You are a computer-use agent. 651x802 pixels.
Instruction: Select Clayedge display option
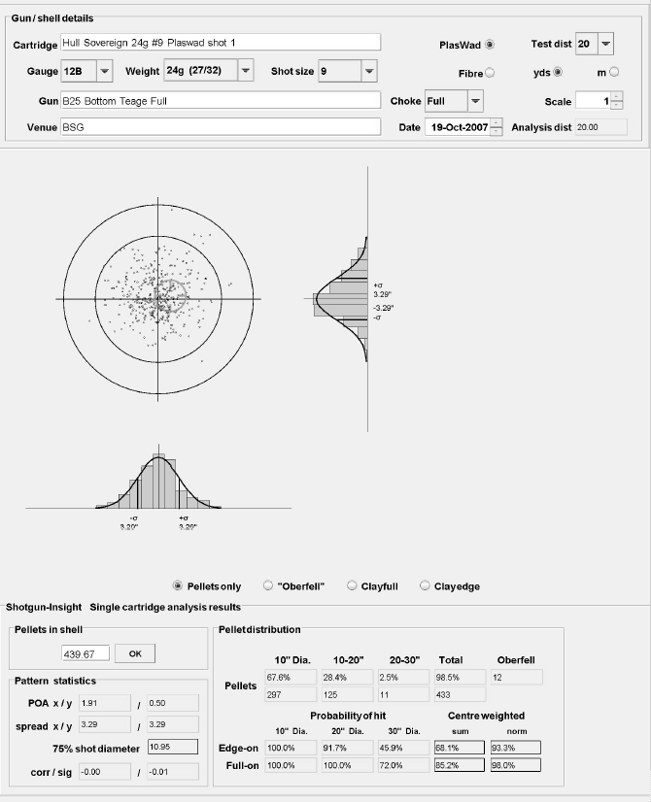pyautogui.click(x=425, y=586)
